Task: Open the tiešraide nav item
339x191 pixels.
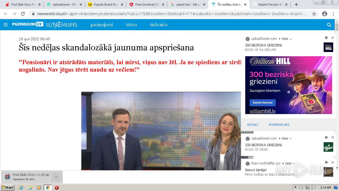Action: point(159,25)
